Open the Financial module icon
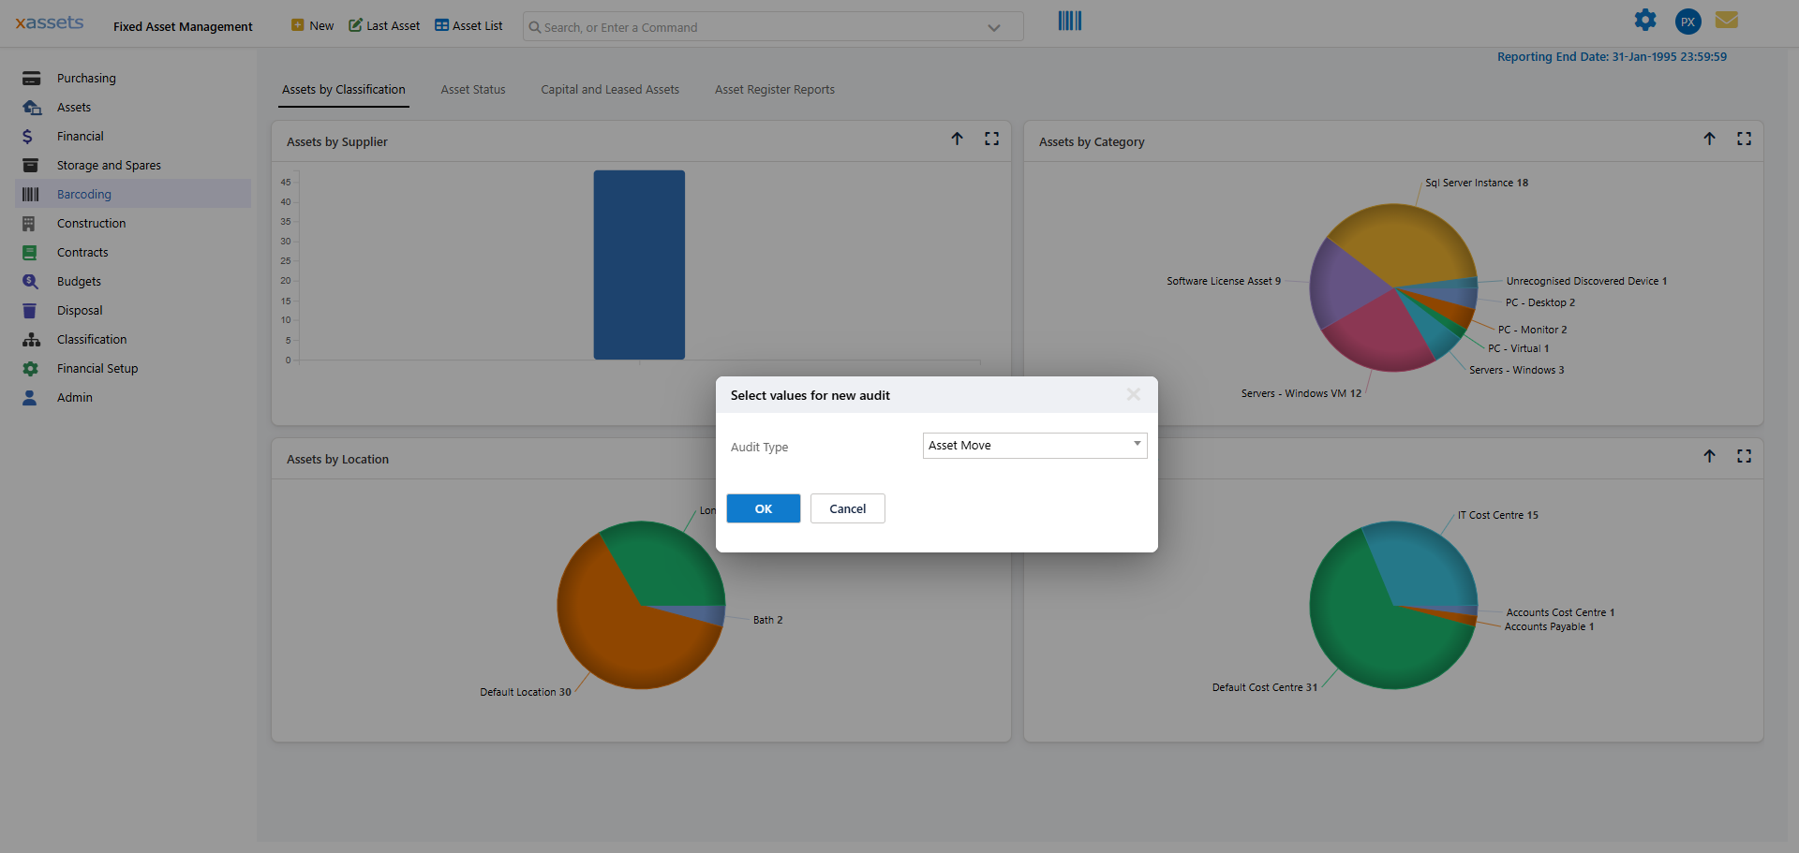The image size is (1799, 853). click(31, 136)
